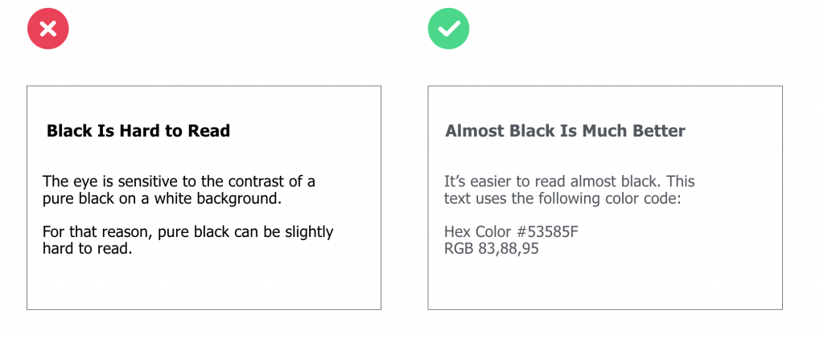Click the RGB 83,88,95 text
This screenshot has width=824, height=339.
[x=492, y=248]
